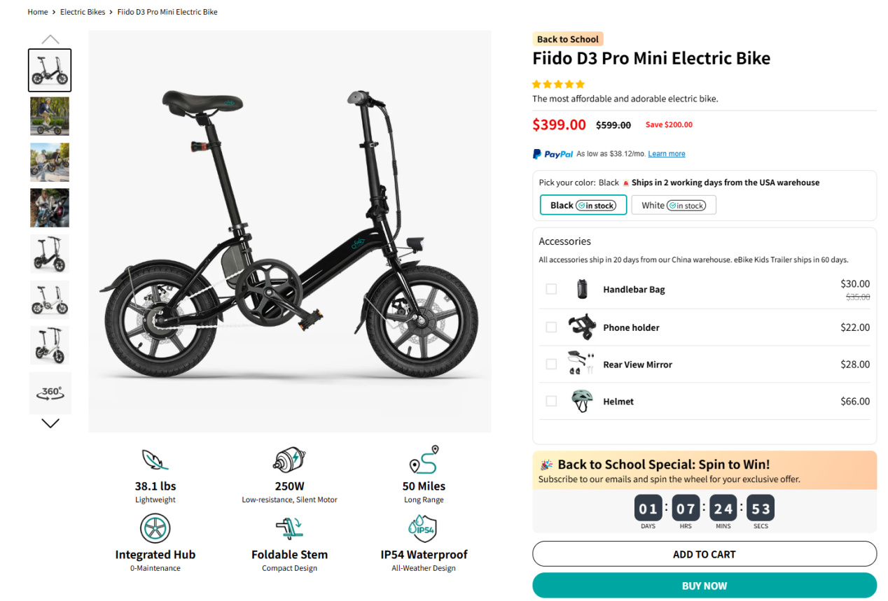Click the Rear View Mirror accessory icon
888x601 pixels.
[x=581, y=364]
